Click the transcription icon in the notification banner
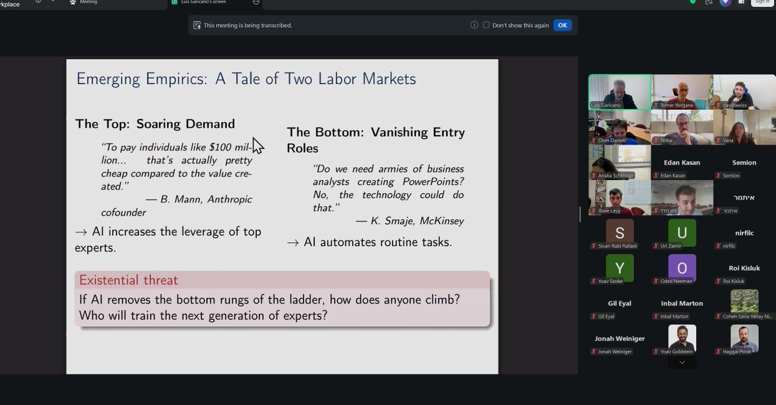This screenshot has width=776, height=405. pyautogui.click(x=197, y=25)
